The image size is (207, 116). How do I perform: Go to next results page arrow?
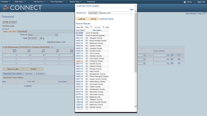click(103, 27)
